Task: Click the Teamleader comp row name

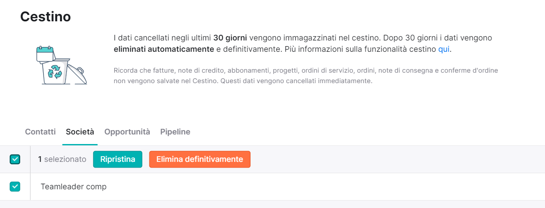Action: coord(74,187)
